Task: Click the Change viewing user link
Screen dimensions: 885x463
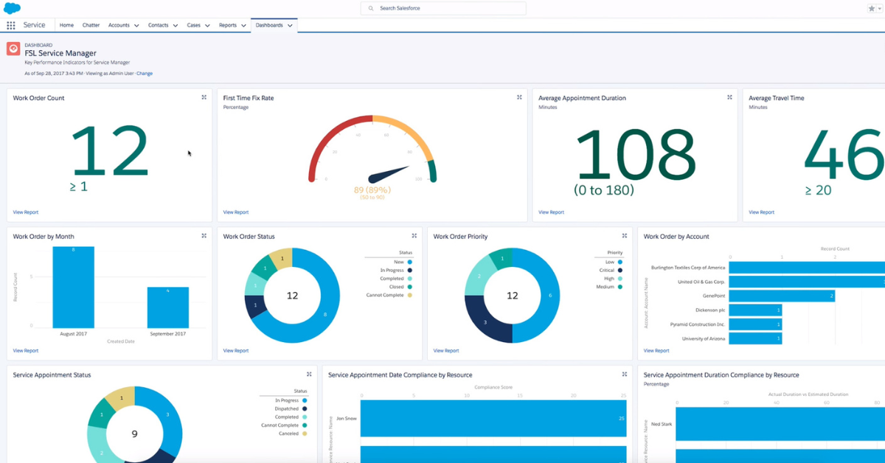Action: point(145,74)
